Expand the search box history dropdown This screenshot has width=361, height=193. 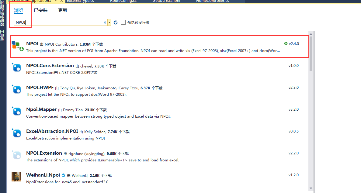[x=109, y=22]
